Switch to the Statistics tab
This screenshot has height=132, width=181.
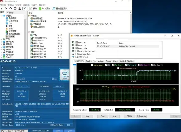[x=131, y=61]
